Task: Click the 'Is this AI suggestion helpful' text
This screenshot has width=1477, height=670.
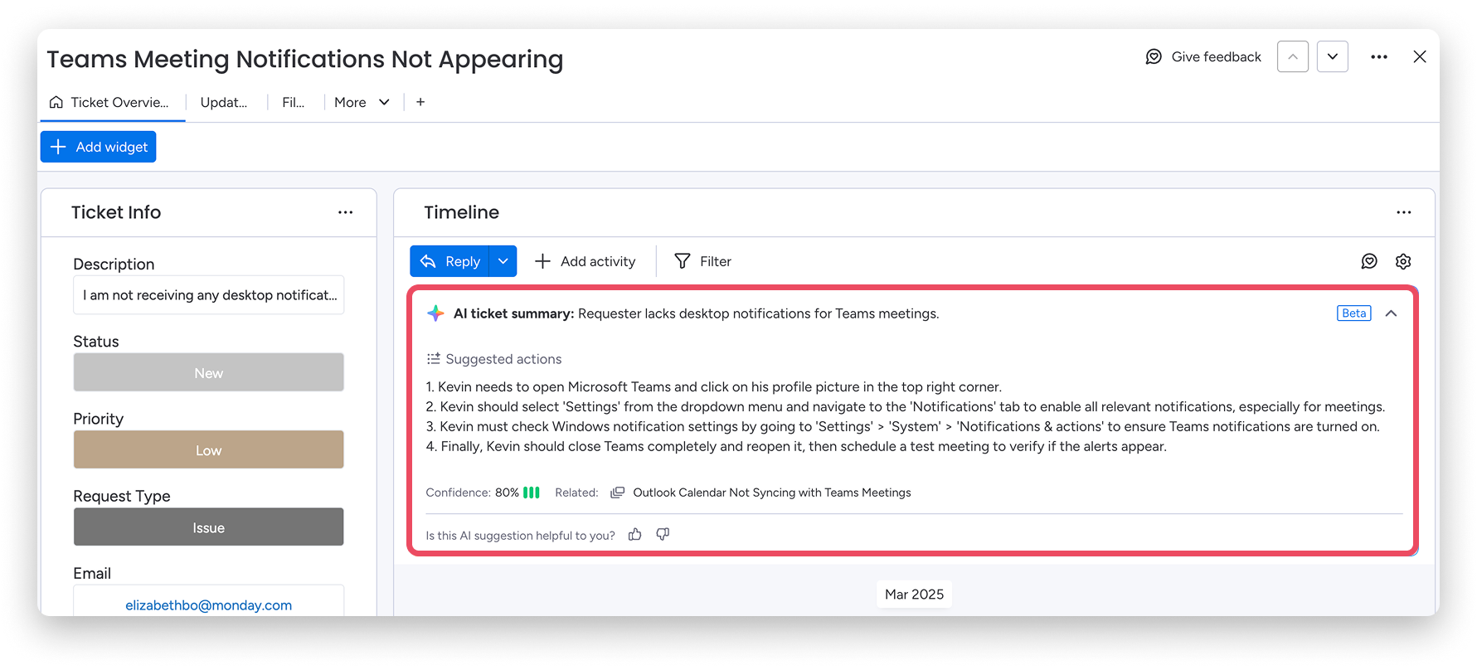Action: point(521,536)
